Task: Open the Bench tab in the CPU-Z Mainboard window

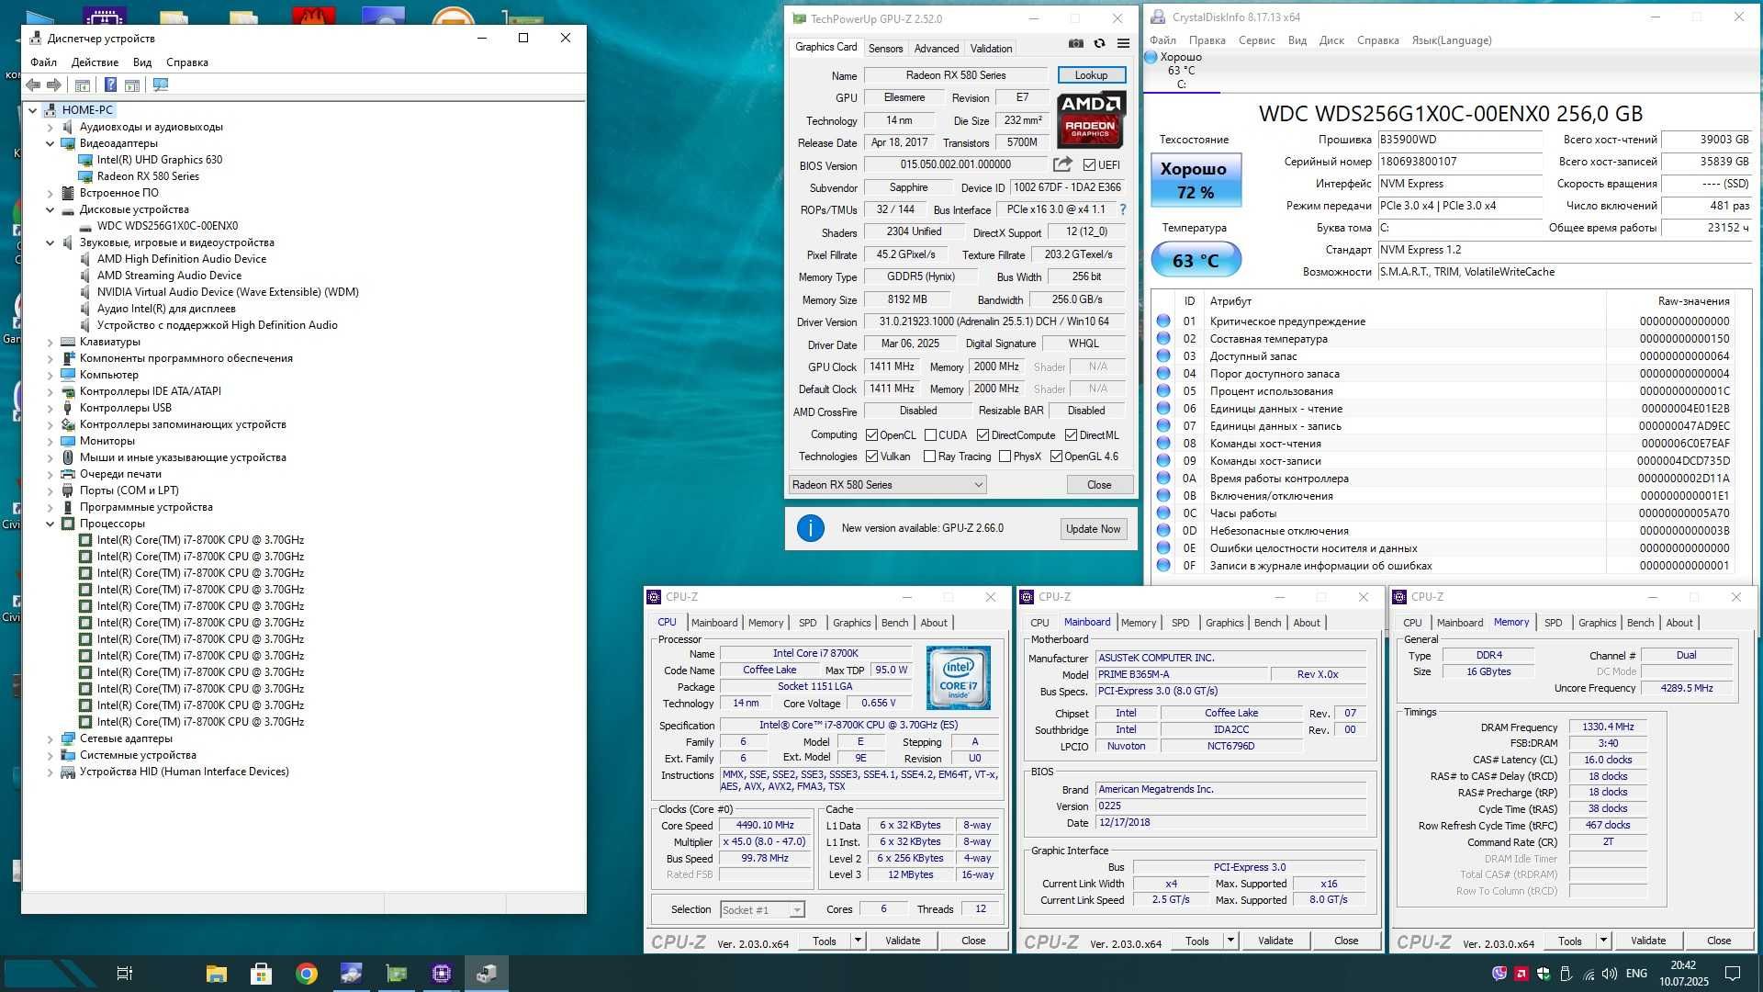Action: pos(1267,623)
